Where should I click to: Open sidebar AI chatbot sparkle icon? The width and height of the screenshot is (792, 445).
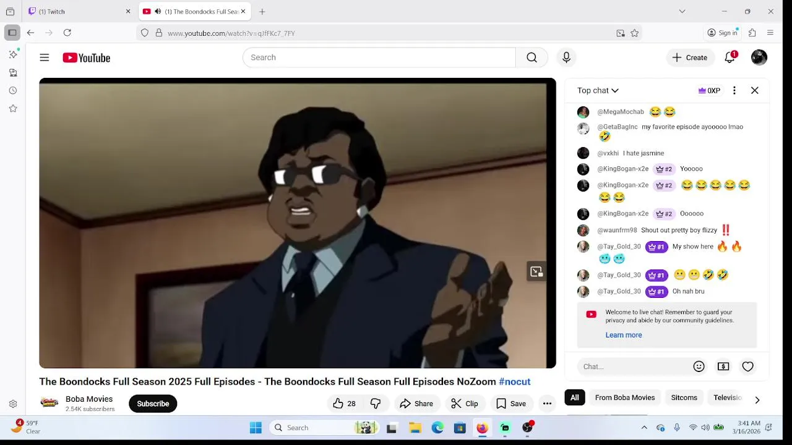(13, 54)
